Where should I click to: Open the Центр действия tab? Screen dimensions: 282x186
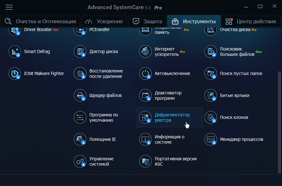pos(251,21)
